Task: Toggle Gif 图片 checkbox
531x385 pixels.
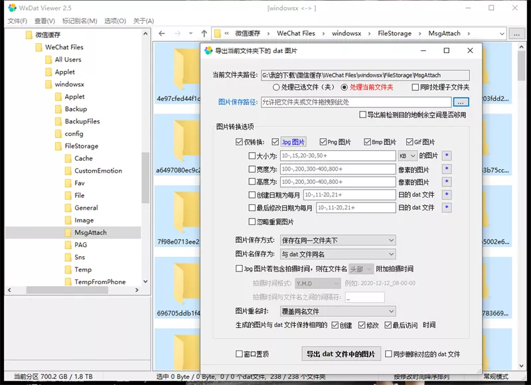Action: click(410, 142)
